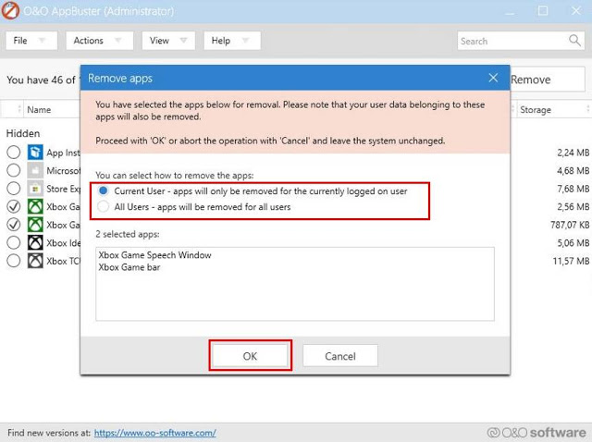Screen dimensions: 592x442
Task: Open the File menu
Action: (31, 41)
